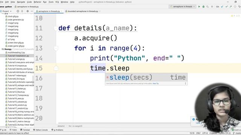The image size is (241, 135).
Task: Click details() breadcrumb
Action: pyautogui.click(x=61, y=126)
